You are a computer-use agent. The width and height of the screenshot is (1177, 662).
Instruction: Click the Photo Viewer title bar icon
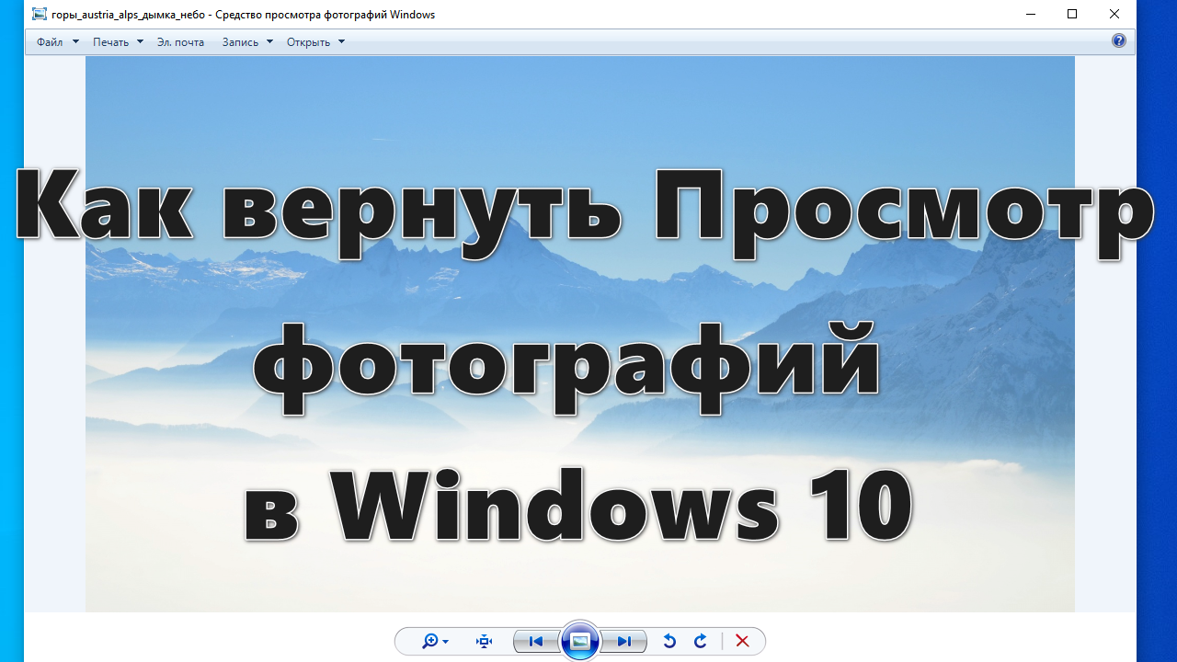pyautogui.click(x=40, y=15)
